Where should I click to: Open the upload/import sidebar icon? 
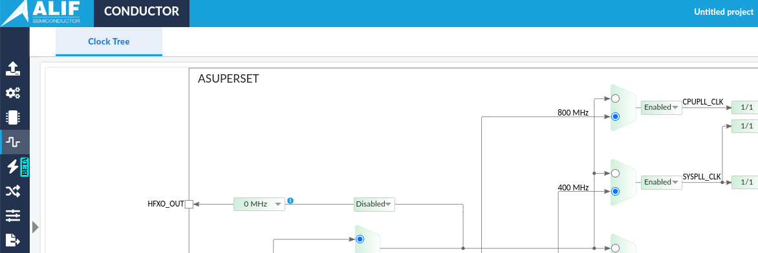[13, 68]
